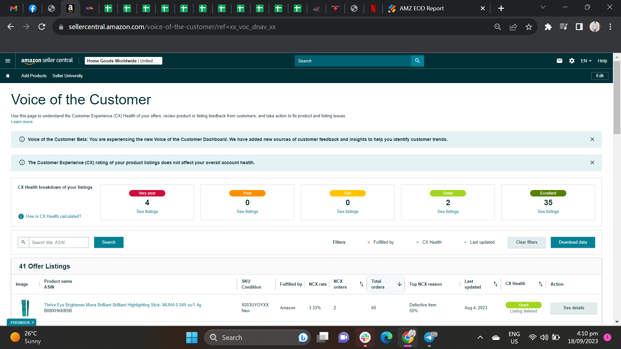This screenshot has height=349, width=621.
Task: Open Slack from the taskbar
Action: tap(365, 338)
